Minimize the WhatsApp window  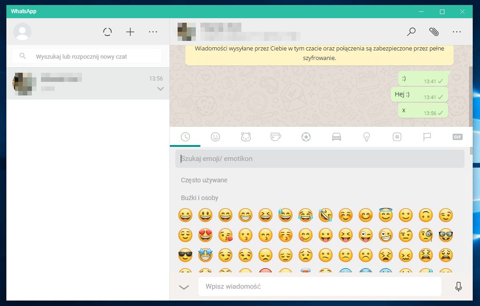(421, 12)
